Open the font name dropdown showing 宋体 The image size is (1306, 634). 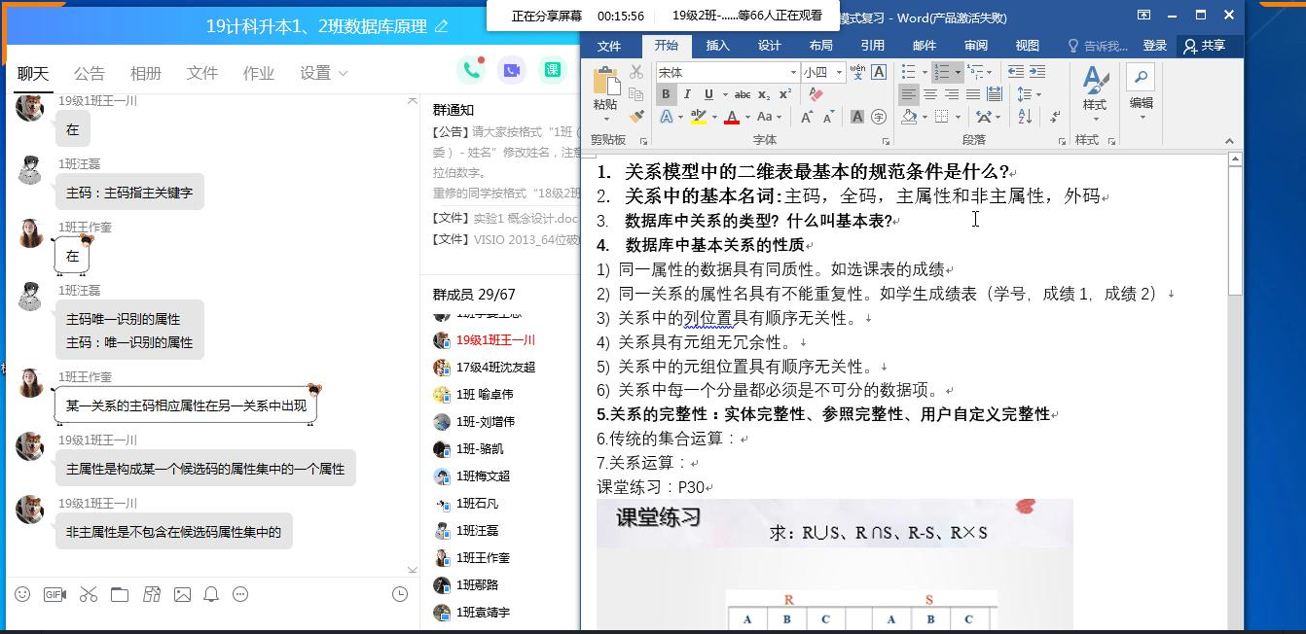[x=793, y=72]
